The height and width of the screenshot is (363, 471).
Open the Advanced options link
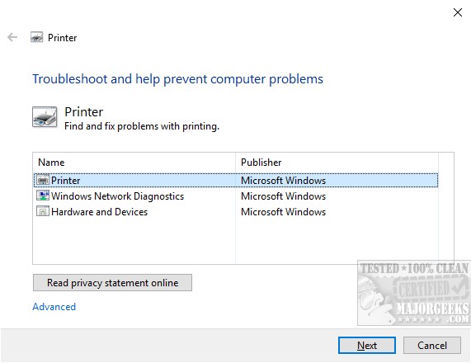54,307
